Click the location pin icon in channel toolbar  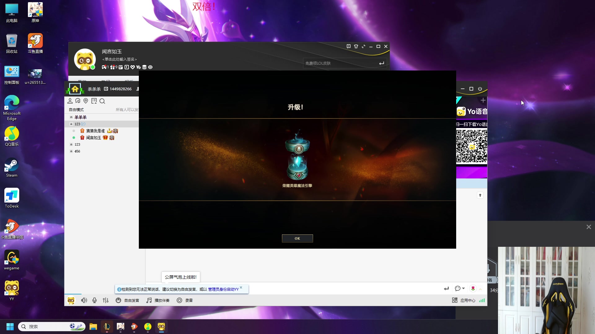(86, 101)
